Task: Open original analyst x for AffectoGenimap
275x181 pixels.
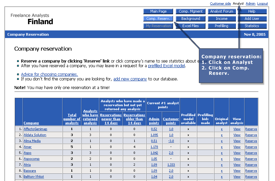Action: tap(222, 129)
